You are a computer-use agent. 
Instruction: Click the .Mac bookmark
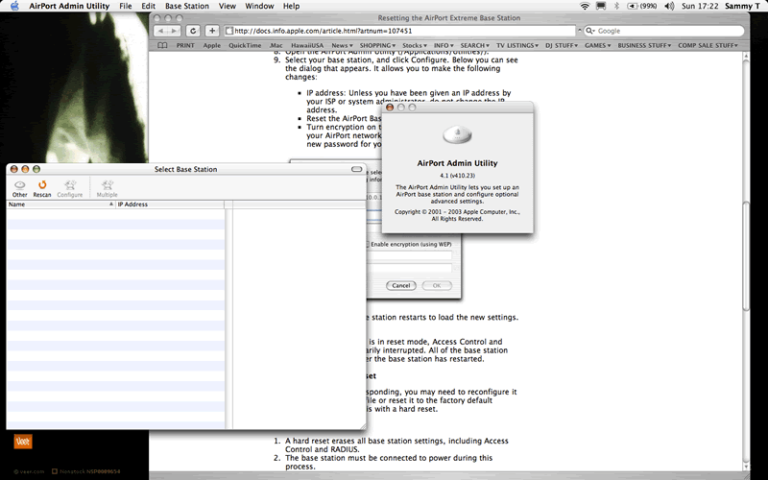pos(276,45)
